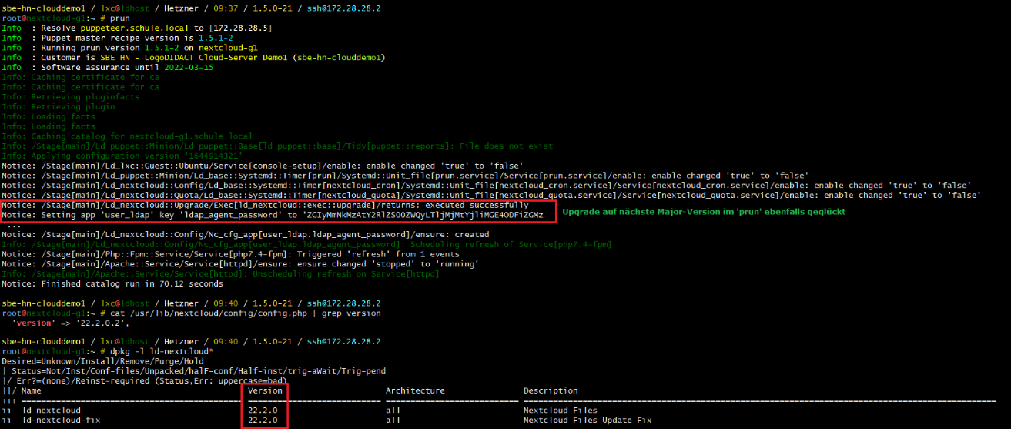Click the software assurance date '2022-03-15'
1011x429 pixels.
[189, 67]
